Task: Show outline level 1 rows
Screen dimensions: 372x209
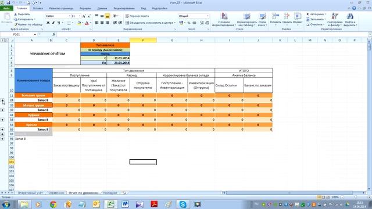Action: point(2,40)
